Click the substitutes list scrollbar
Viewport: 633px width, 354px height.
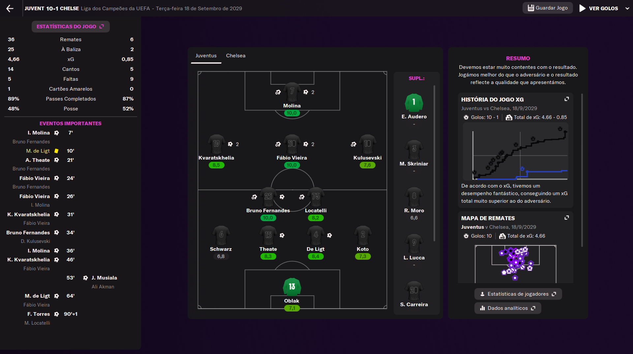point(434,163)
